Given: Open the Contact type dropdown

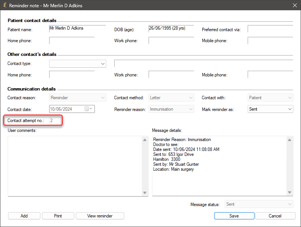Looking at the screenshot, I should click(78, 64).
